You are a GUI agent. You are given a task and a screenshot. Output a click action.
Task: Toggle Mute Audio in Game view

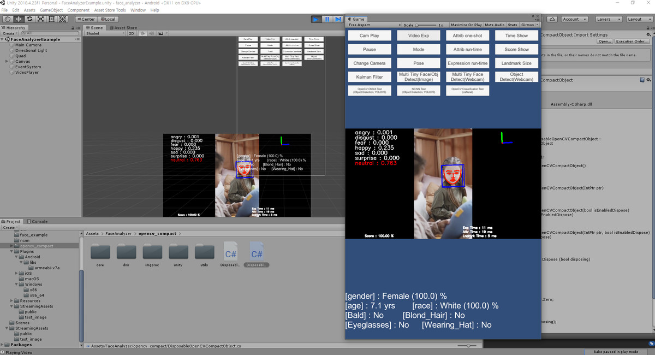[495, 25]
